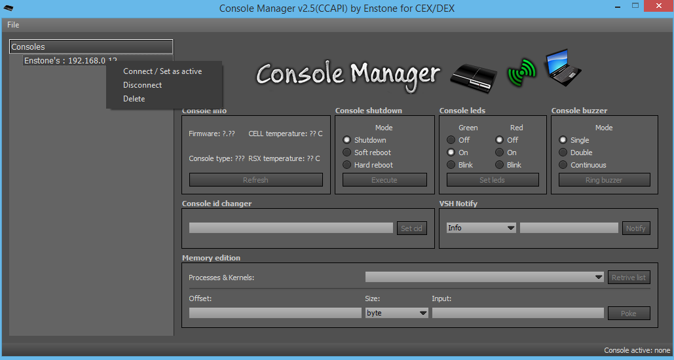This screenshot has width=674, height=360.
Task: Click the Console active: none status text
Action: pyautogui.click(x=637, y=351)
